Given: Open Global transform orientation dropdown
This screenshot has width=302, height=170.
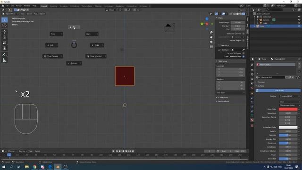Looking at the screenshot, I should point(111,10).
